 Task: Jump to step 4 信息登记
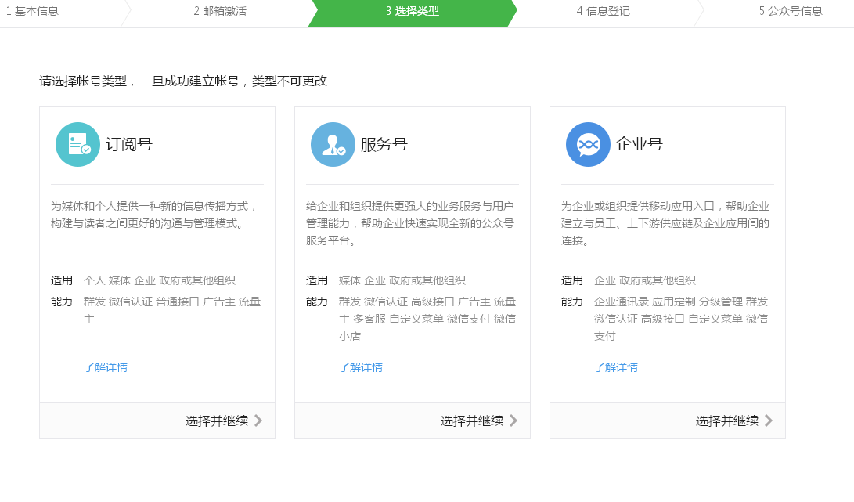[x=604, y=12]
